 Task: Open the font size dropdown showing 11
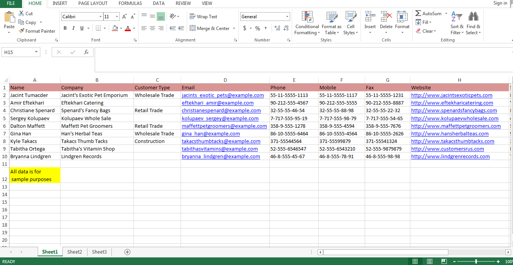117,17
